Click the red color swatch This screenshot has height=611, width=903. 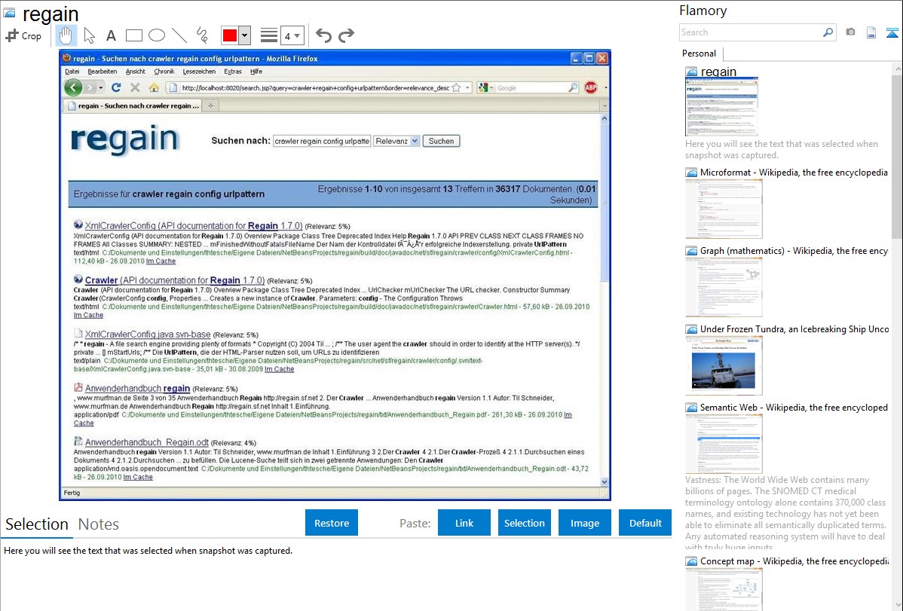click(230, 35)
